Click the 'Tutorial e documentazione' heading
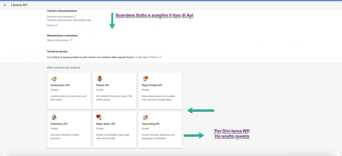The height and width of the screenshot is (156, 342). (x=62, y=11)
